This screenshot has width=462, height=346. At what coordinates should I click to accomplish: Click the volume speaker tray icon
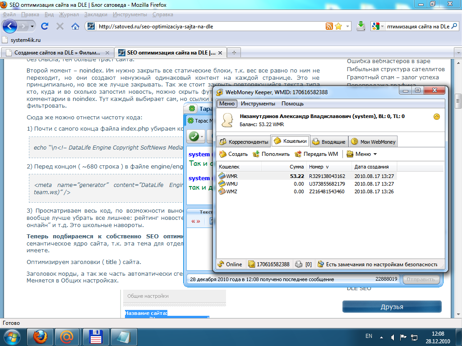click(393, 337)
